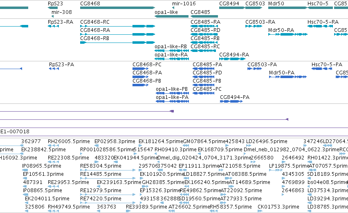Click the Hsc70-5-RA transcript label
348x213 pixels.
coord(323,22)
